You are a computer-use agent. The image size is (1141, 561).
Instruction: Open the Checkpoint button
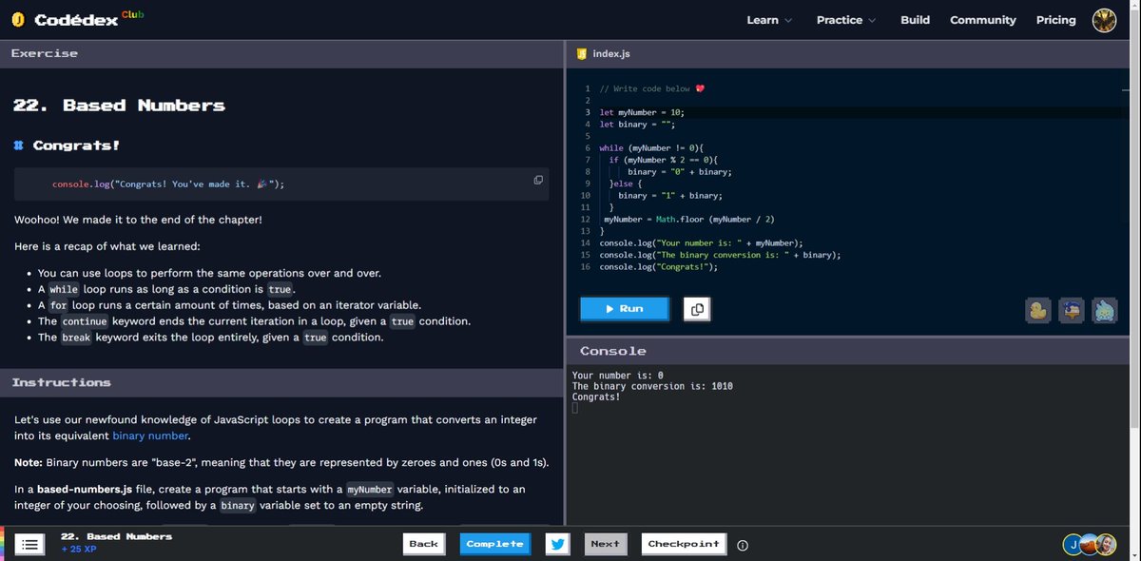[x=684, y=544]
